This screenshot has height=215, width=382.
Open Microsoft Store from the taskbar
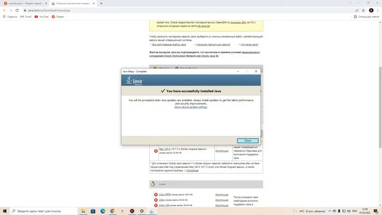93,211
